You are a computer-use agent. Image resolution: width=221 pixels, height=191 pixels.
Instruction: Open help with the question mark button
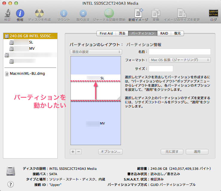(10, 184)
